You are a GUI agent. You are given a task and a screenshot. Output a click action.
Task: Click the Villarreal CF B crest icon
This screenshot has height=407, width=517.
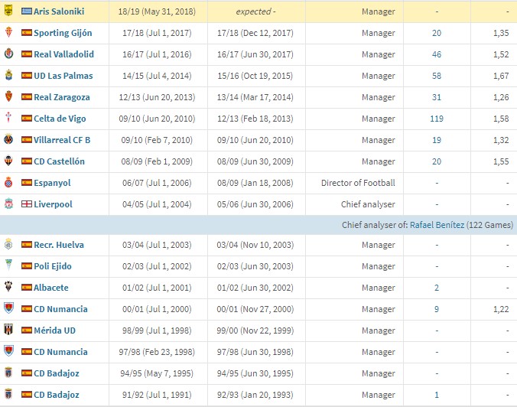click(x=8, y=139)
